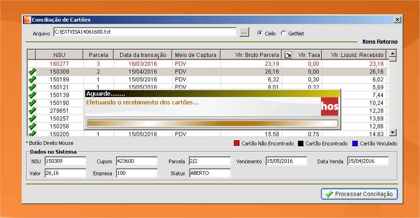
Task: Click the red Cartão Não Encontrado swatch
Action: click(238, 143)
